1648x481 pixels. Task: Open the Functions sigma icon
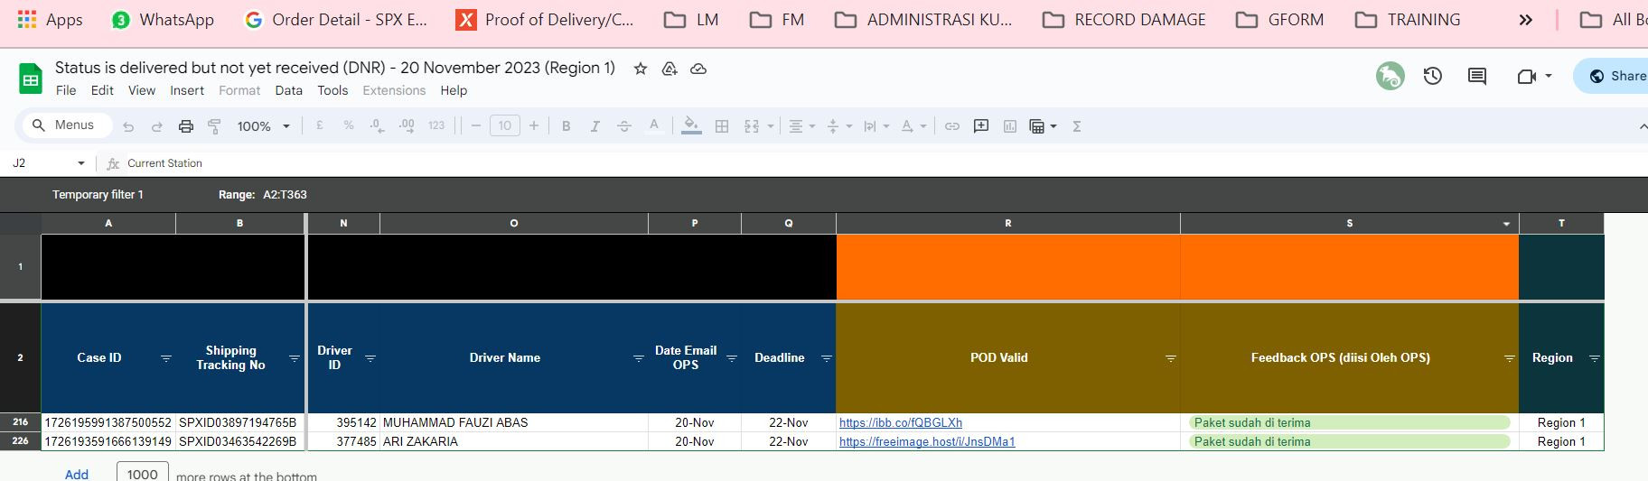point(1077,126)
